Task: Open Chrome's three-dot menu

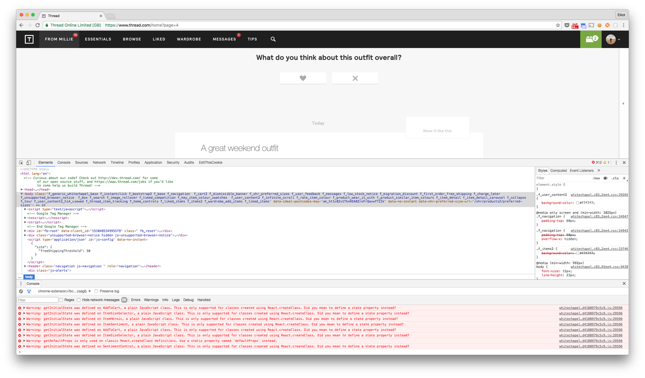Action: click(x=623, y=25)
